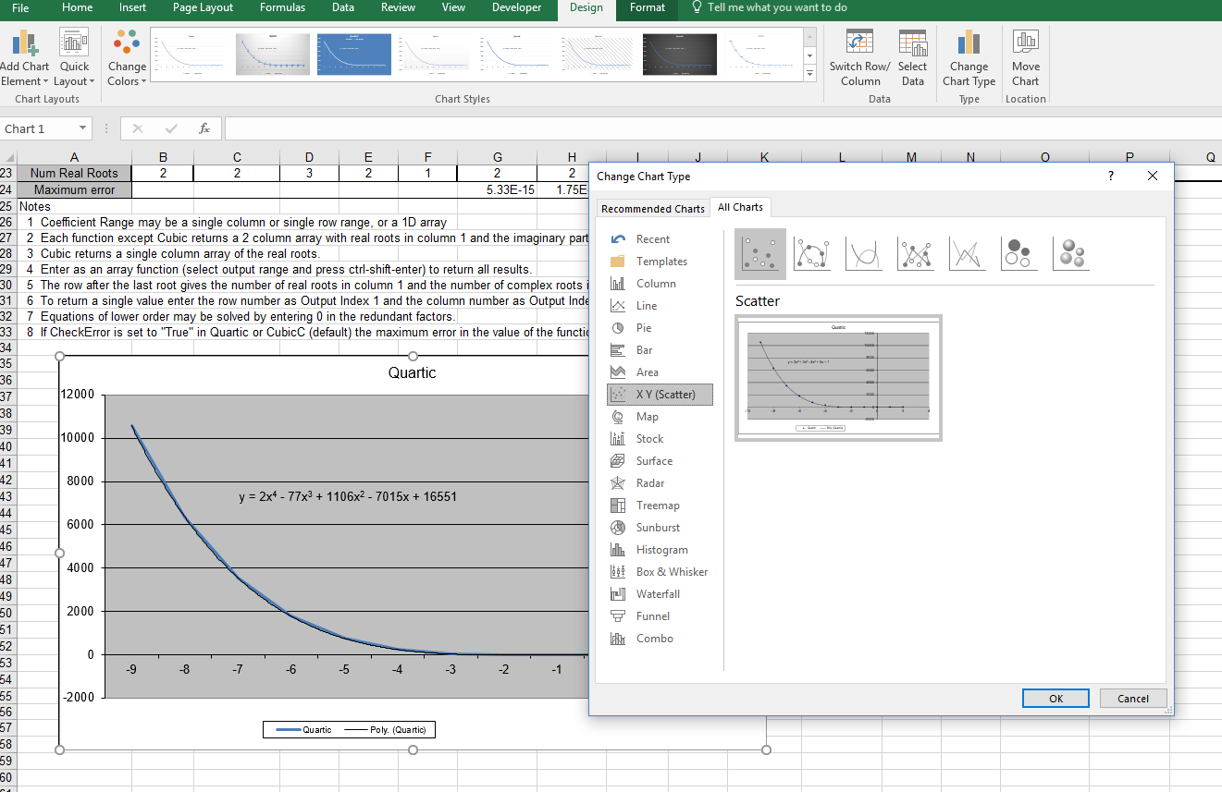
Task: Select Scatter with Straight Lines subtype
Action: (967, 253)
